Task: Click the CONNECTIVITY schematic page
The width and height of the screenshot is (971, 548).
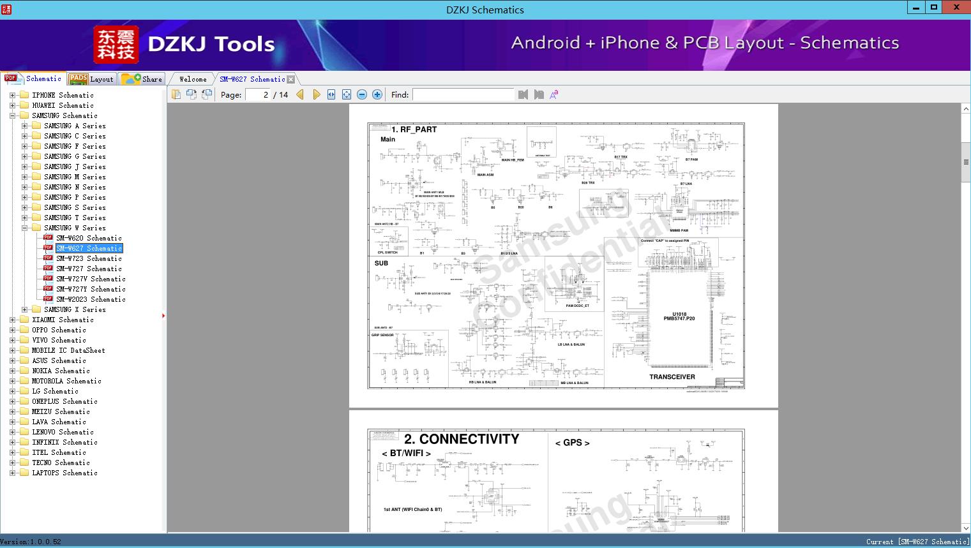Action: pyautogui.click(x=563, y=471)
